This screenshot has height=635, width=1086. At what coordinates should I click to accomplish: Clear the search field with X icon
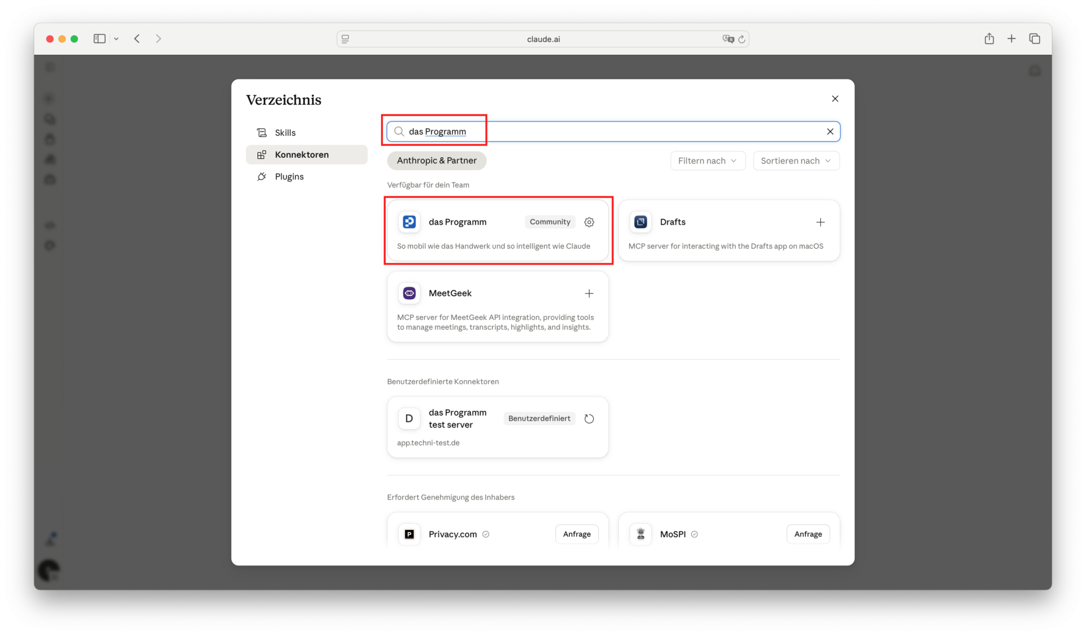pos(830,132)
